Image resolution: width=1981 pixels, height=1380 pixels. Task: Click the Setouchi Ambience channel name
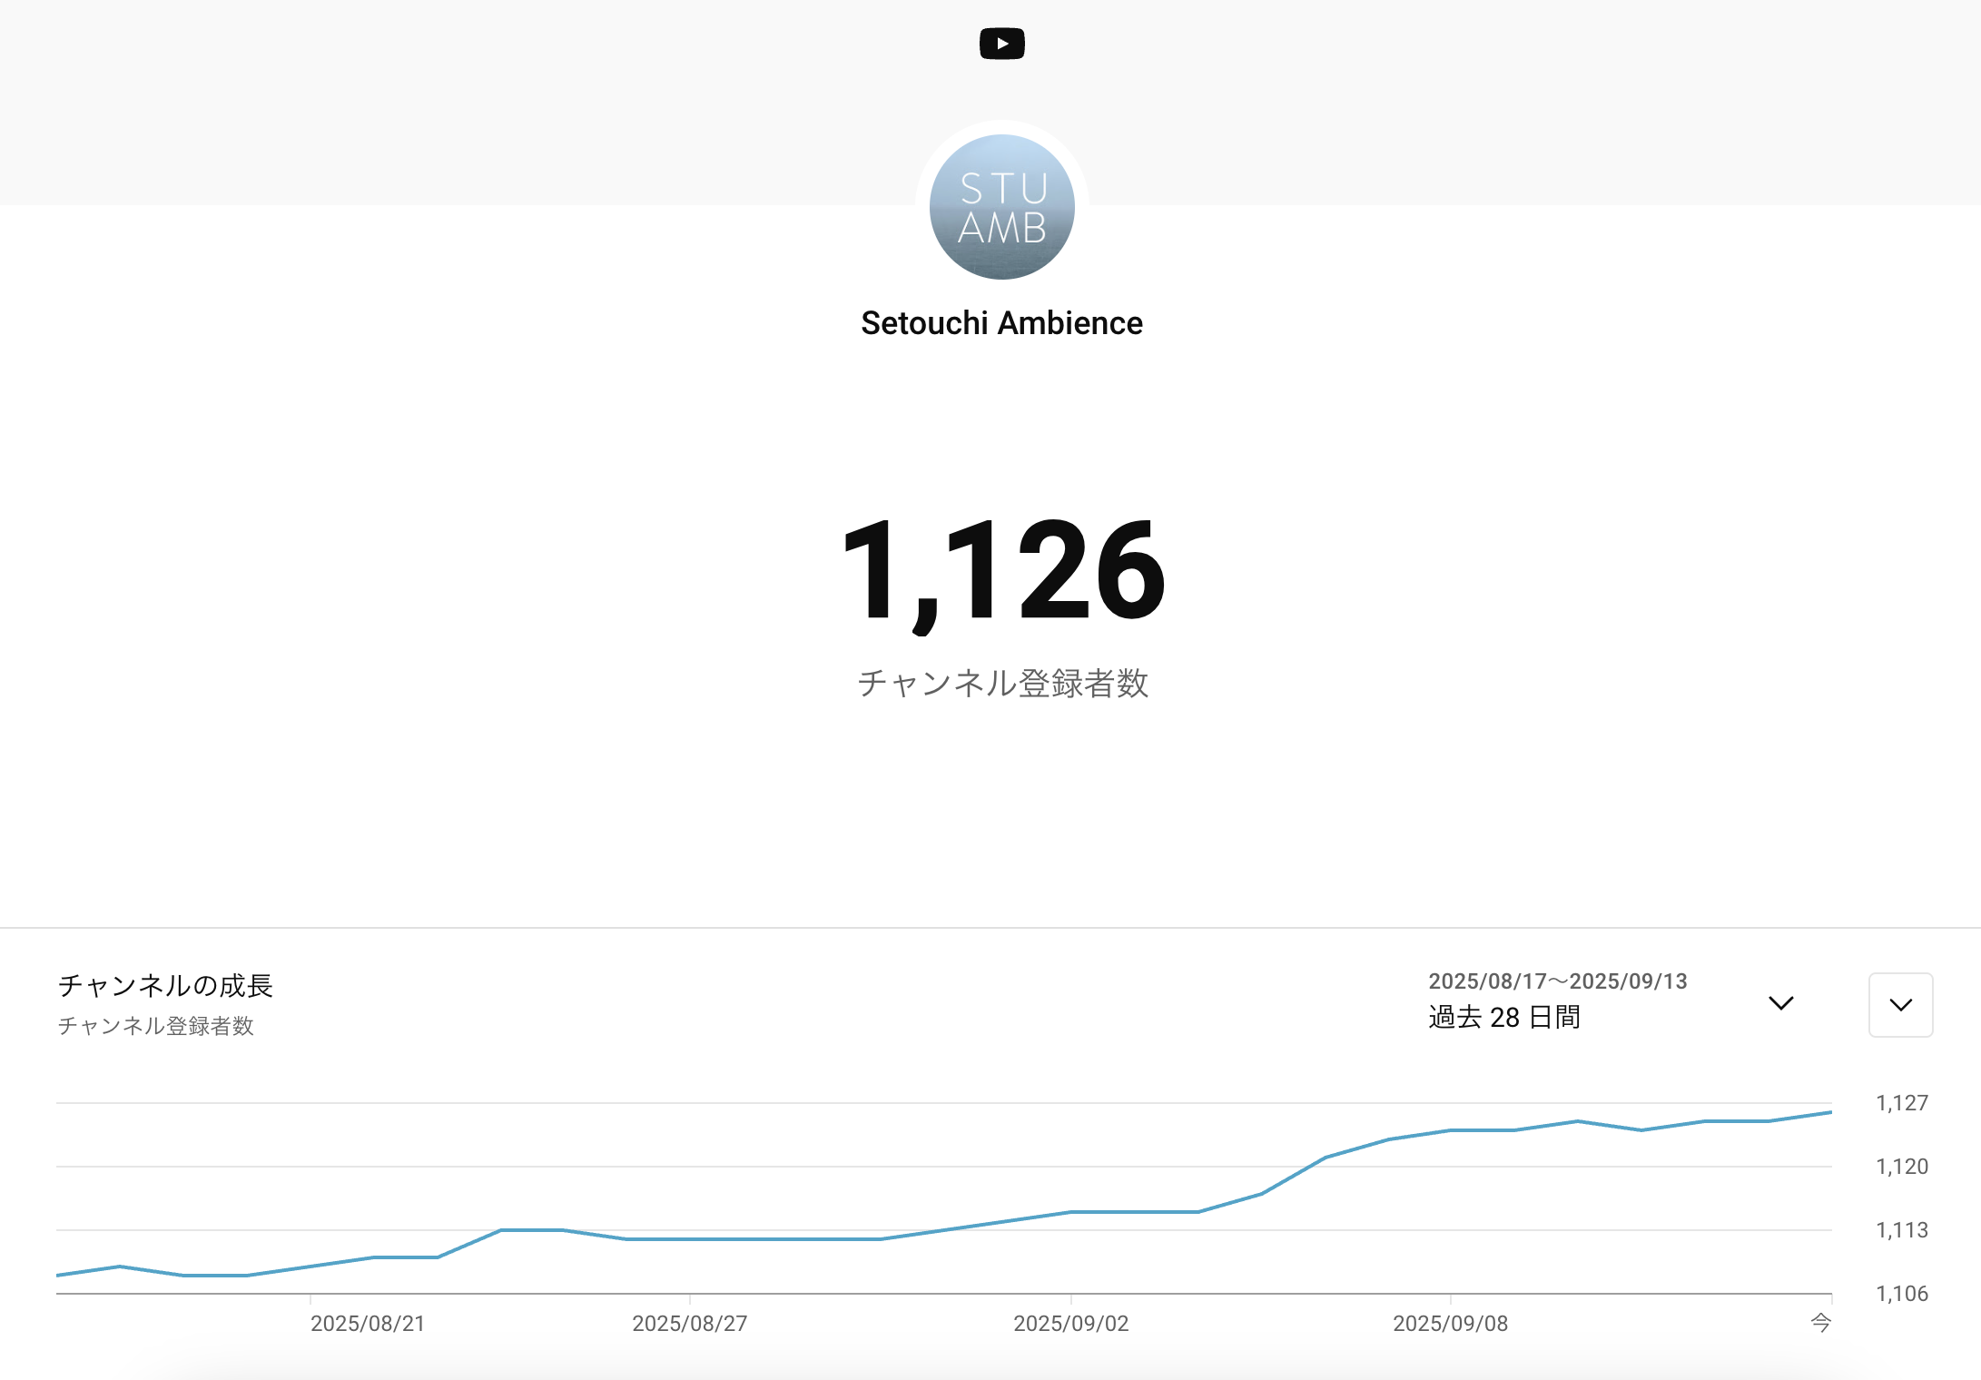(x=1001, y=323)
